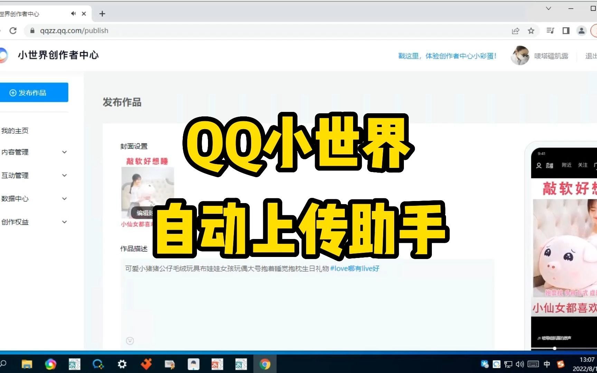Switch to Chrome on the taskbar
The height and width of the screenshot is (373, 597).
pyautogui.click(x=265, y=364)
